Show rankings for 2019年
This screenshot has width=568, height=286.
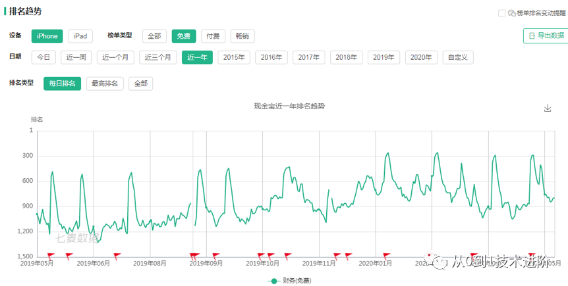point(383,57)
